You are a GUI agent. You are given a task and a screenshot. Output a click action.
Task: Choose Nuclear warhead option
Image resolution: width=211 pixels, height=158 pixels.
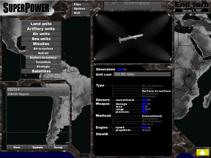pyautogui.click(x=148, y=124)
